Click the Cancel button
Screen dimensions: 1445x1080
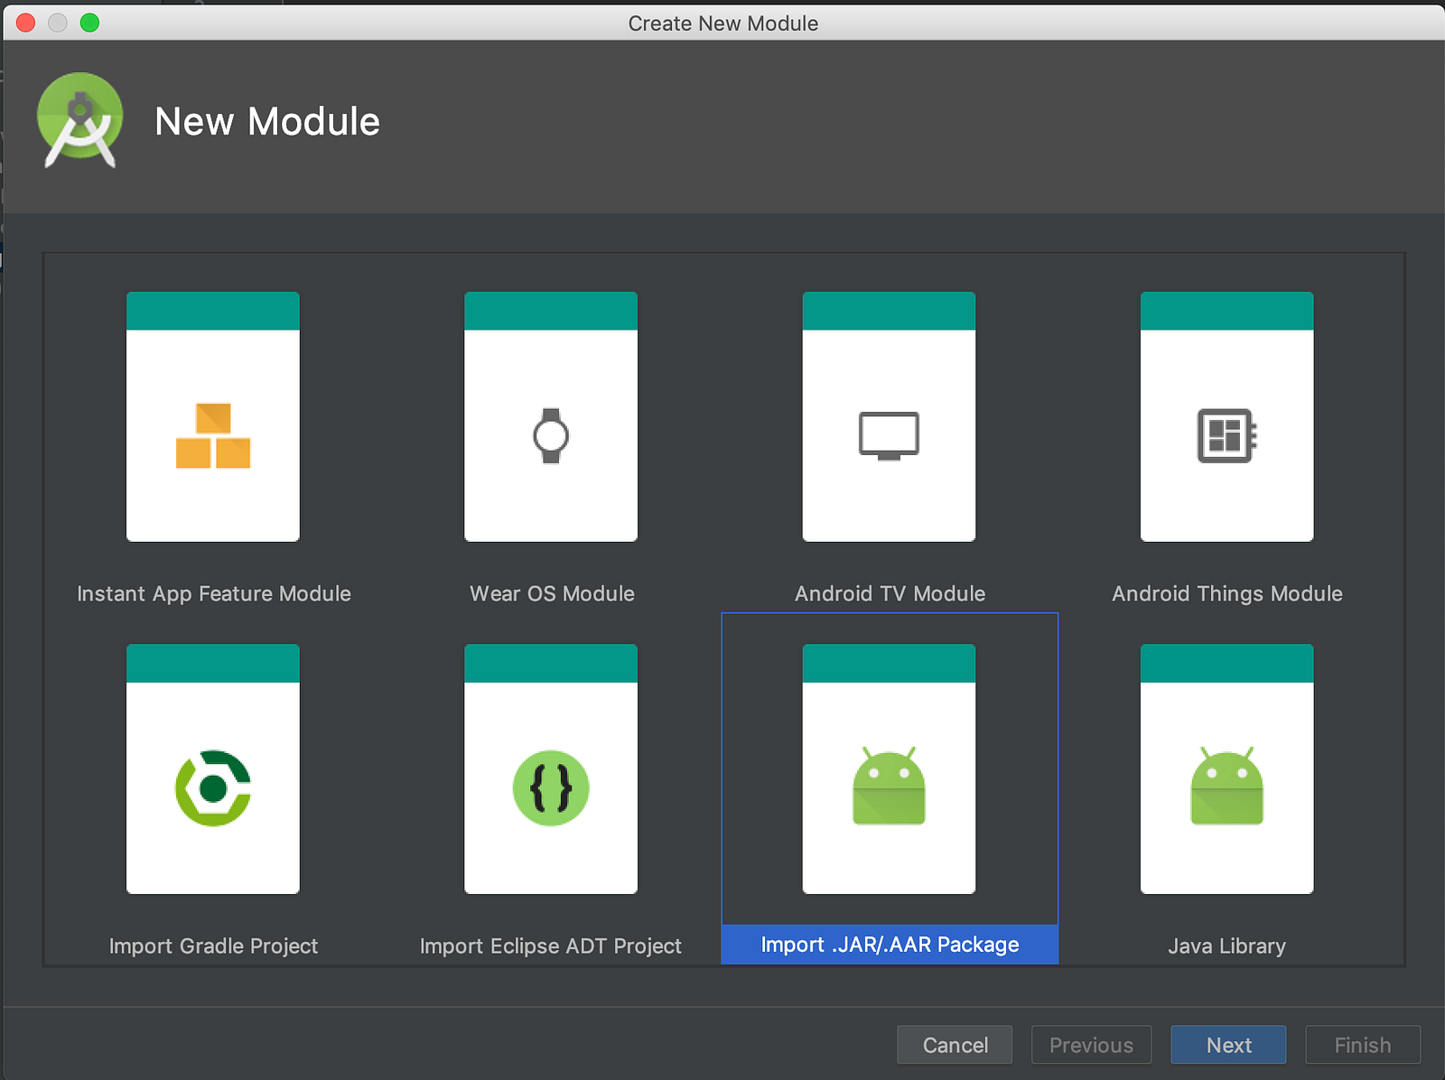click(x=955, y=1045)
